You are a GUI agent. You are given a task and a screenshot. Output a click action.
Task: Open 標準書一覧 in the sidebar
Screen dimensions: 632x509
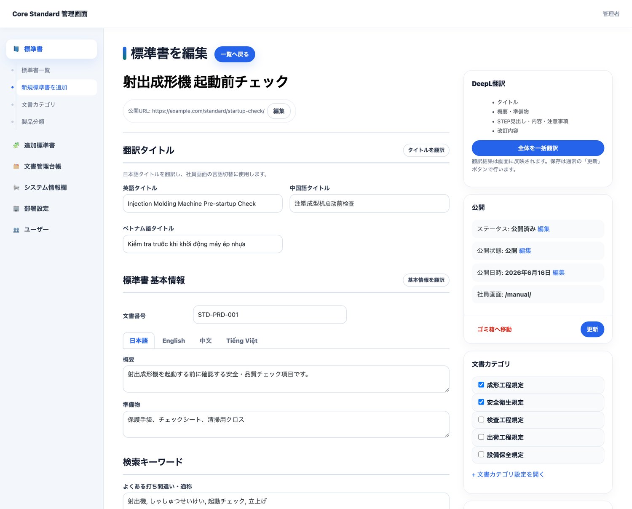coord(36,70)
